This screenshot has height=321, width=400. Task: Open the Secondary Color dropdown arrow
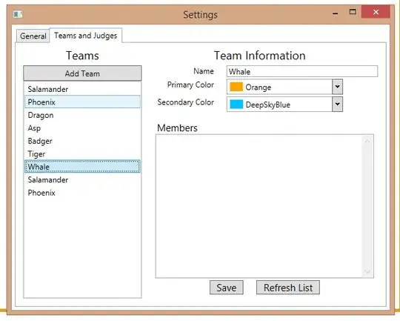(x=337, y=105)
